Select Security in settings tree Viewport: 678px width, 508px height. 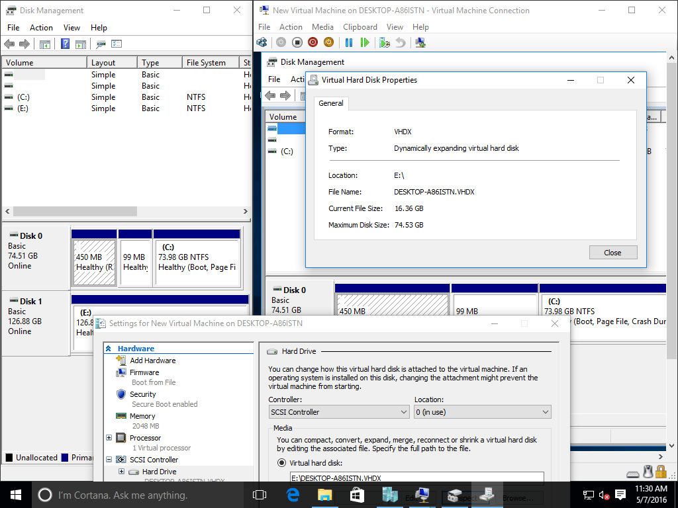[143, 394]
